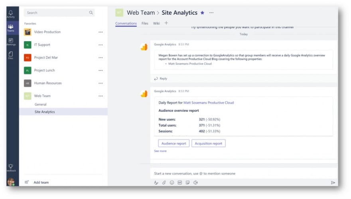Click the Project Lunch green avatar
351x199 pixels.
pyautogui.click(x=28, y=70)
